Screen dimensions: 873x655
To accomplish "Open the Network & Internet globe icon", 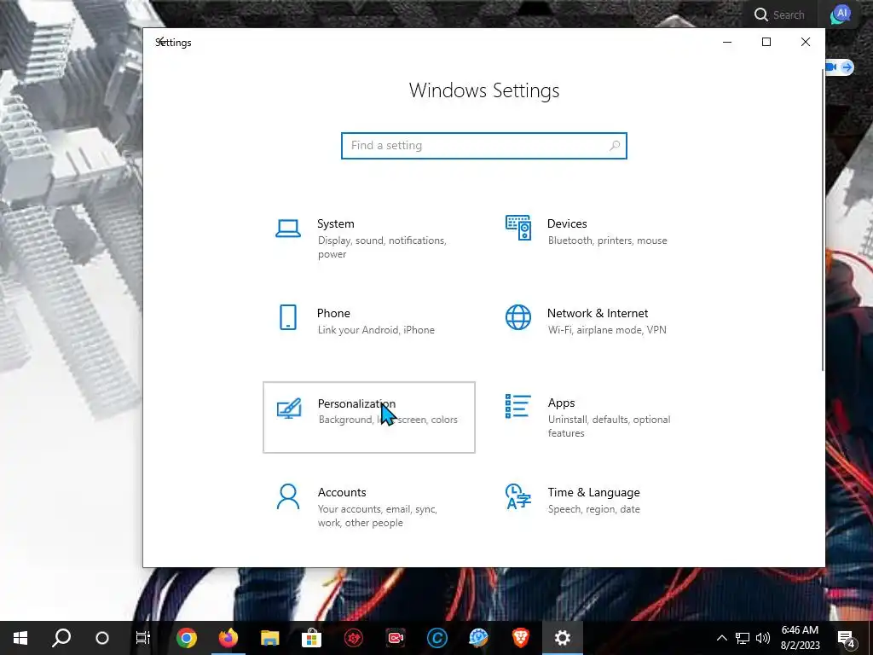I will point(517,317).
